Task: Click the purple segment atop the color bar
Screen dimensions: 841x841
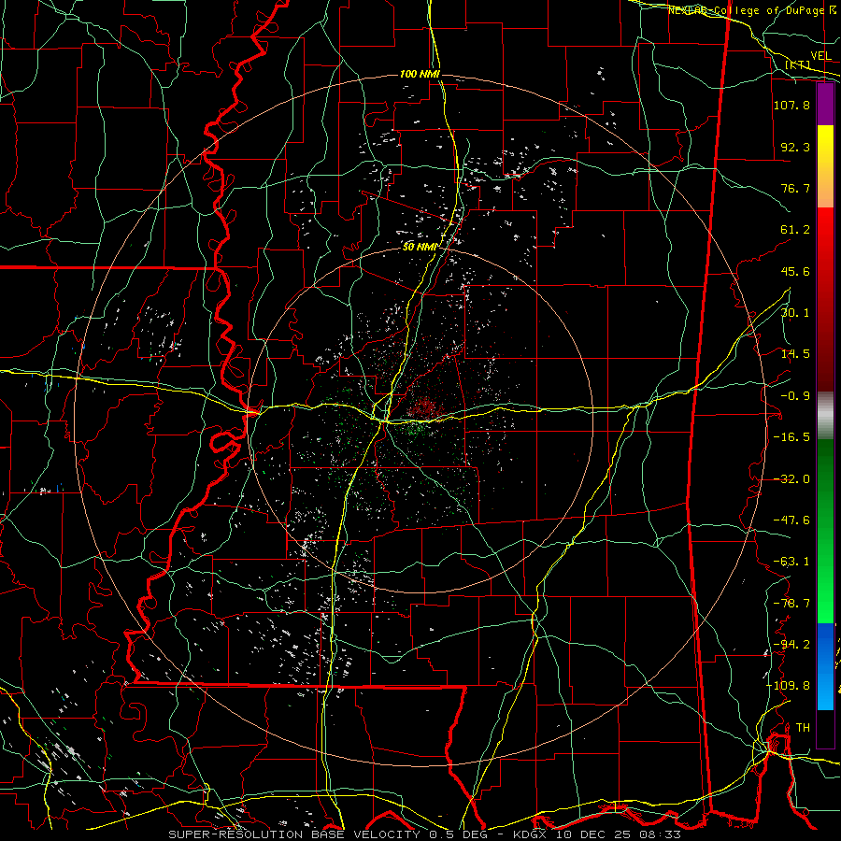Action: click(x=825, y=105)
